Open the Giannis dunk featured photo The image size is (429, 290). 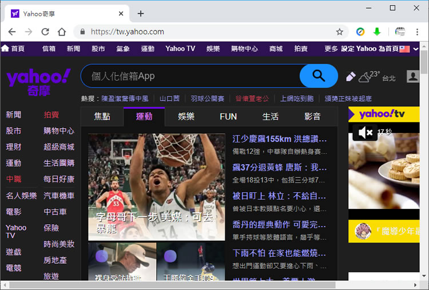pos(157,187)
